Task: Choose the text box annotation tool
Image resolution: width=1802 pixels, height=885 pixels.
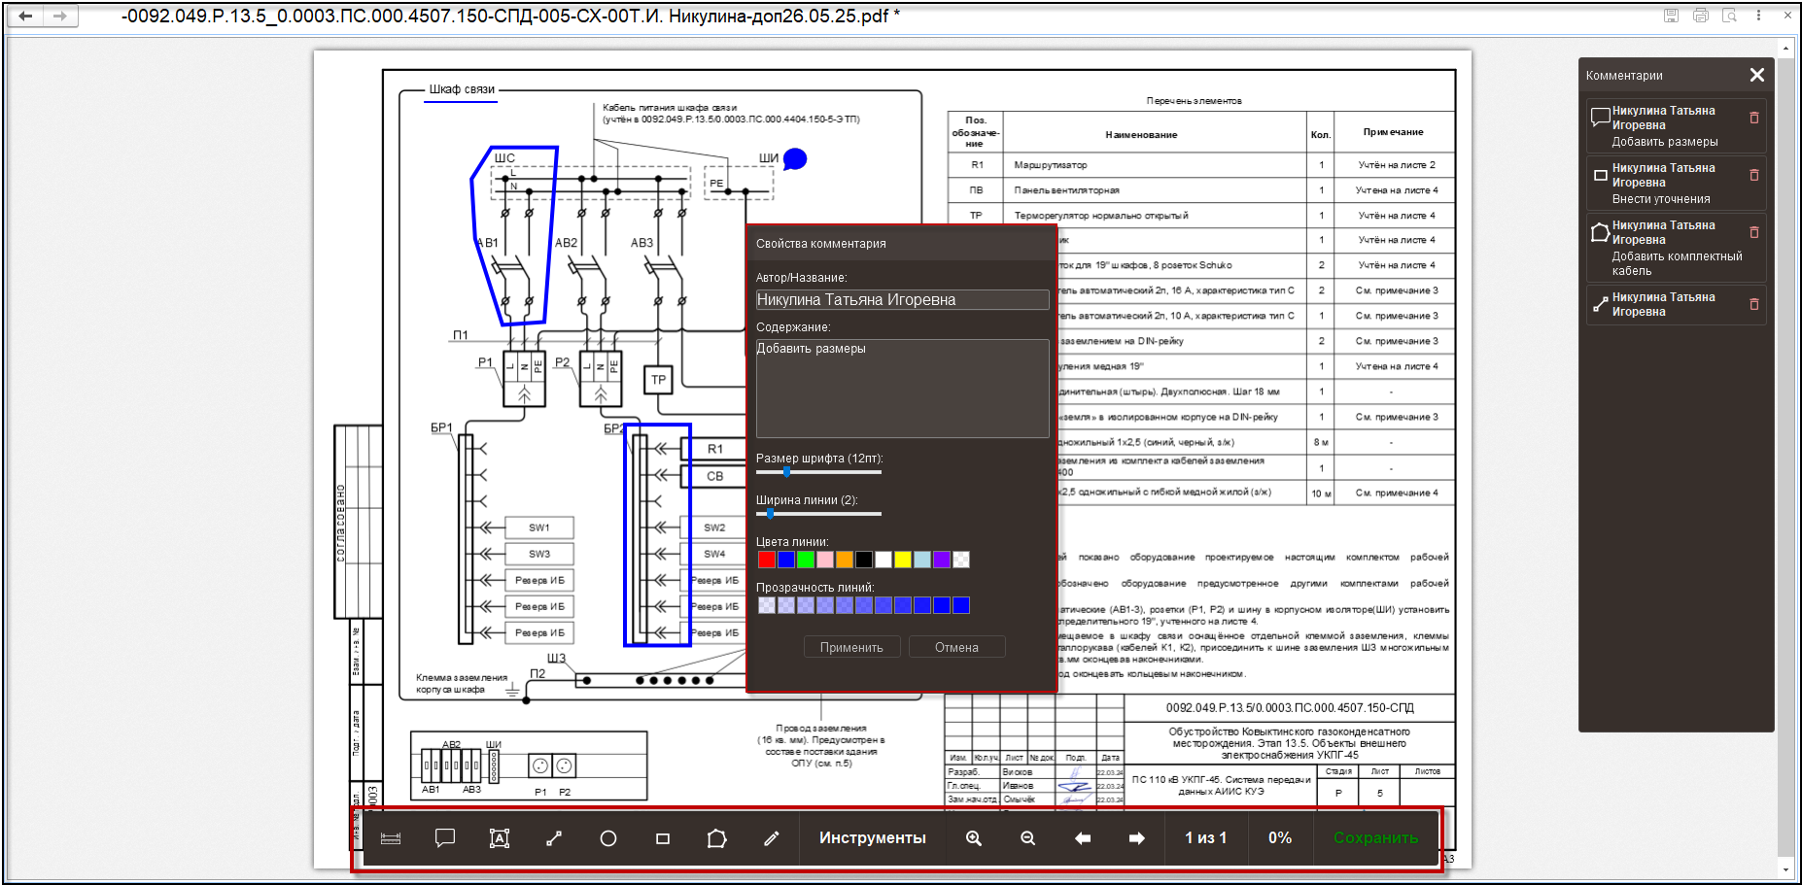Action: pos(500,838)
